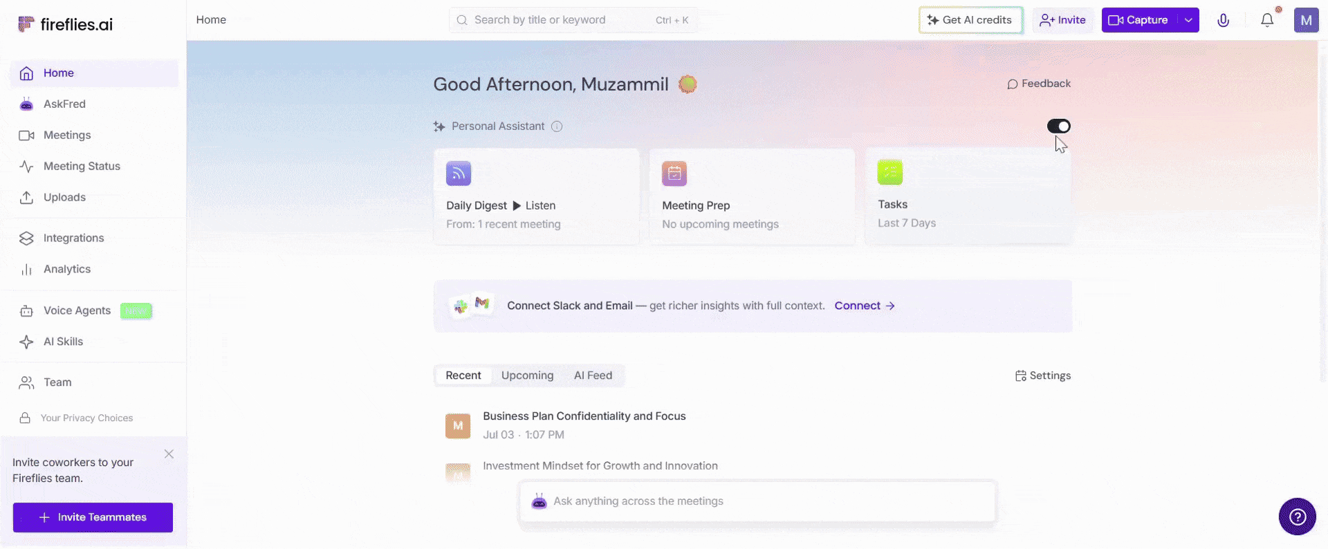
Task: Switch to the Upcoming tab
Action: coord(528,375)
